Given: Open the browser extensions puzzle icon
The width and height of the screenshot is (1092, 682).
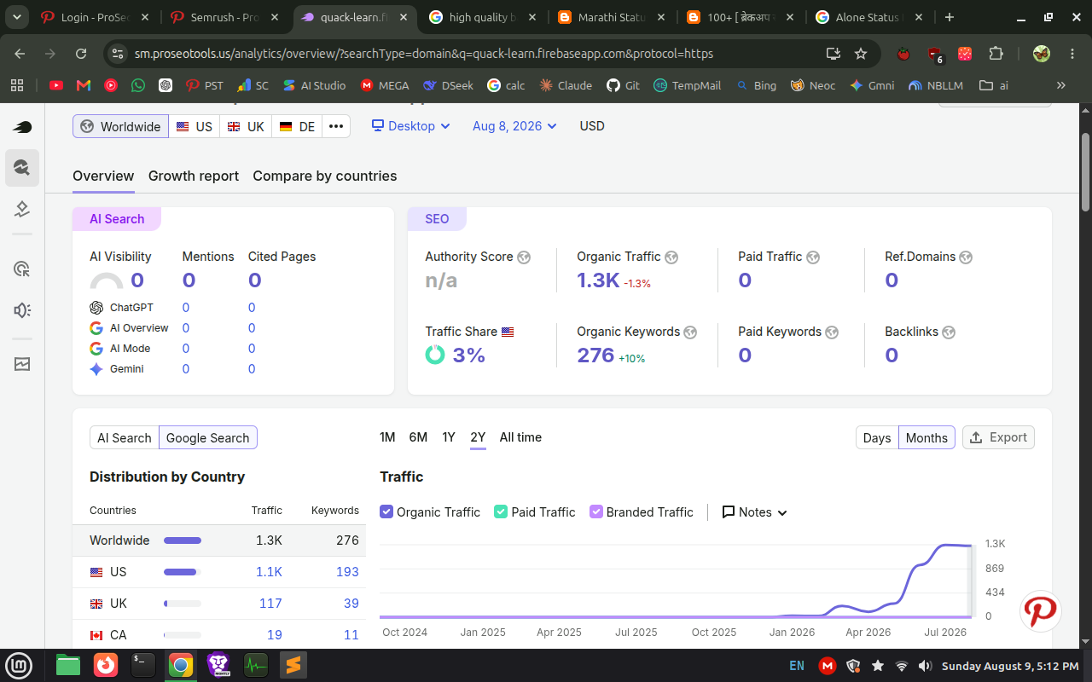Looking at the screenshot, I should click(x=996, y=54).
